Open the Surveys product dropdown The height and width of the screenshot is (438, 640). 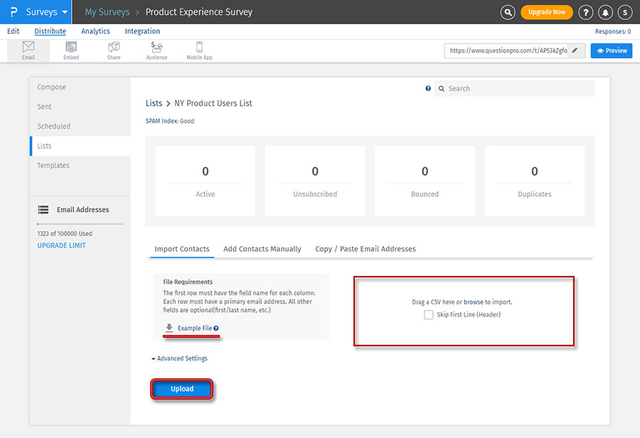coord(47,12)
